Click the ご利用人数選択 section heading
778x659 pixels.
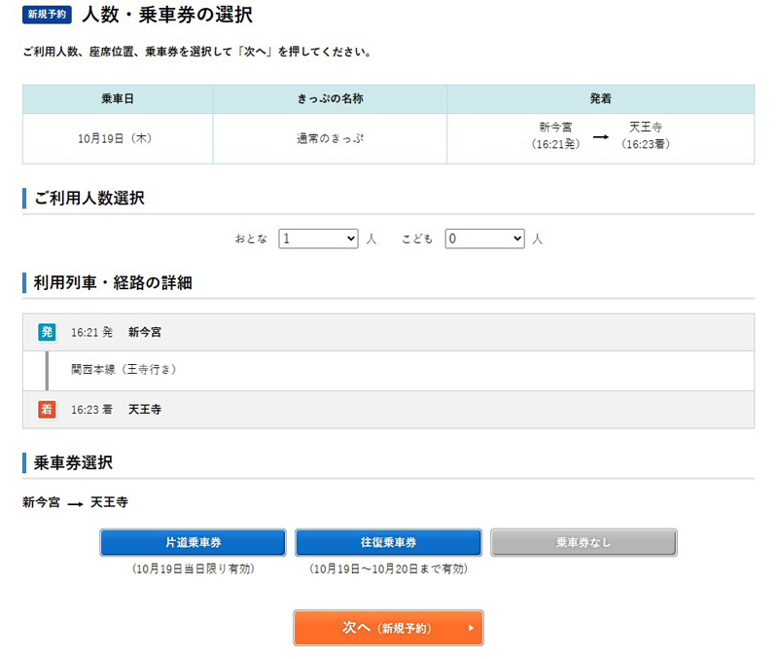(x=89, y=199)
